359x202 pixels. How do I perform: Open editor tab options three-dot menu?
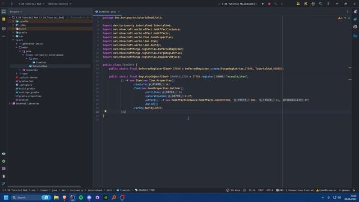(348, 11)
